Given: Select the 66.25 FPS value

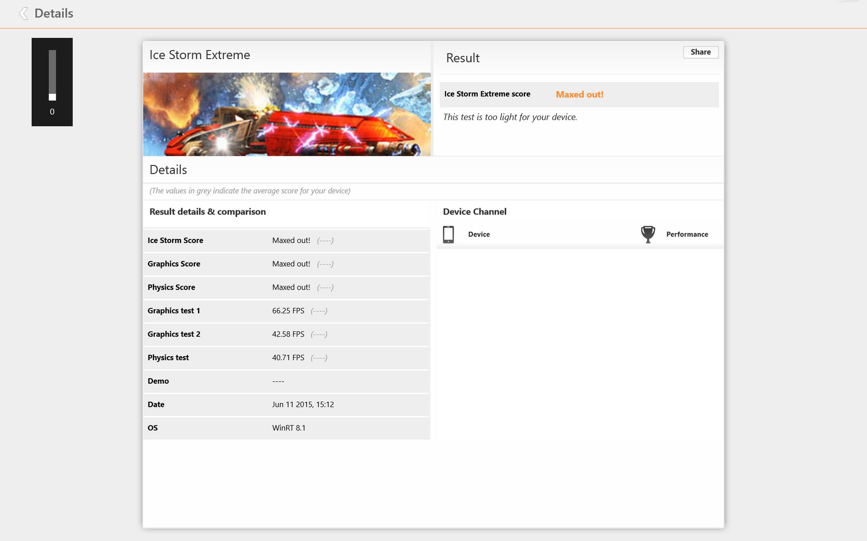Looking at the screenshot, I should pyautogui.click(x=288, y=311).
